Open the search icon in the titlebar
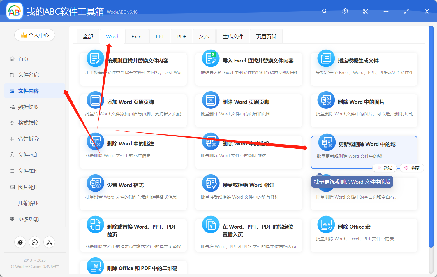437x277 pixels. pyautogui.click(x=325, y=11)
